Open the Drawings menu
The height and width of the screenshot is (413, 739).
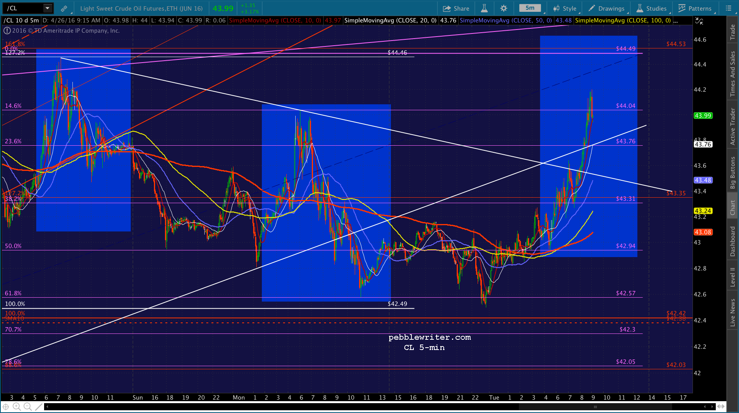pyautogui.click(x=607, y=8)
